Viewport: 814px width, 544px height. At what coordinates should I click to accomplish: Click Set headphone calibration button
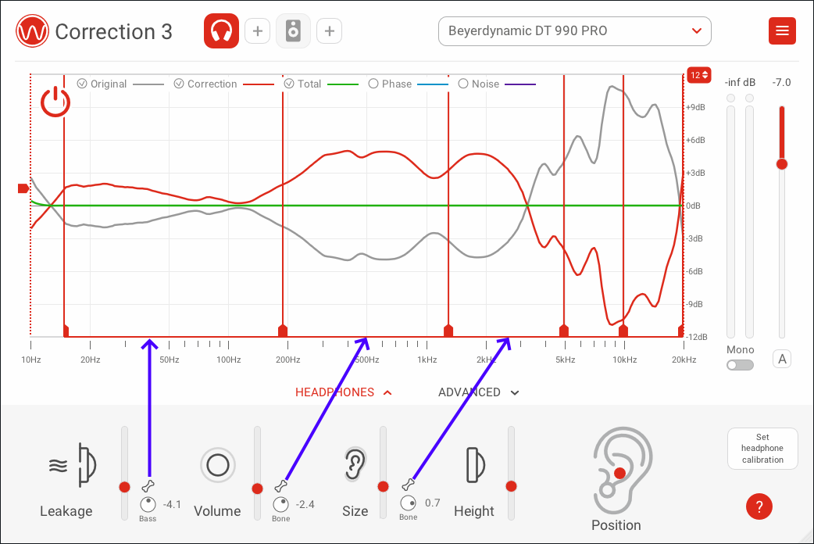(x=762, y=449)
